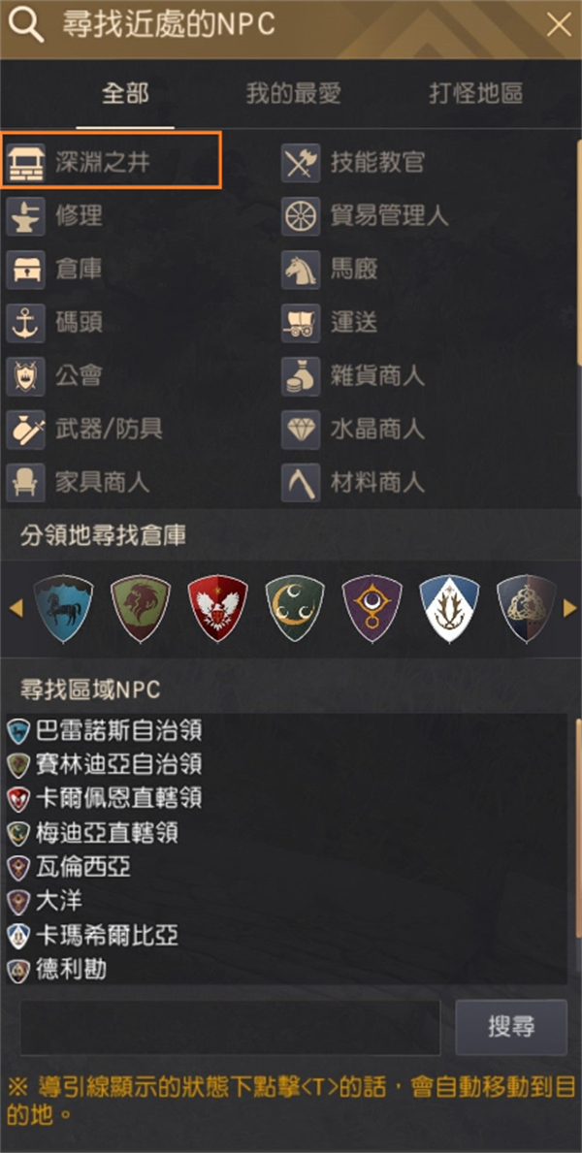The height and width of the screenshot is (1153, 582).
Task: Click the 貿易管理人 wheel icon
Action: point(301,216)
